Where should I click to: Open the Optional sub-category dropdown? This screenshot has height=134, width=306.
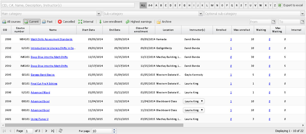click(303, 14)
